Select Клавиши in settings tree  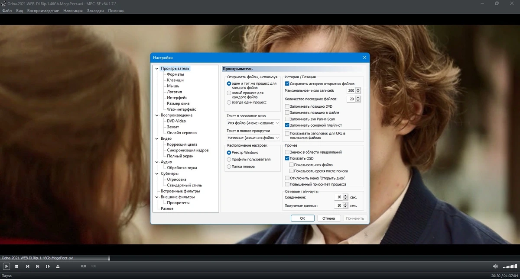(175, 80)
